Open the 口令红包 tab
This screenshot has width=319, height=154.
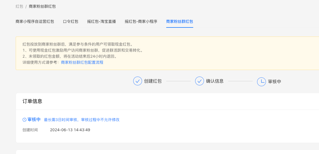pyautogui.click(x=70, y=21)
